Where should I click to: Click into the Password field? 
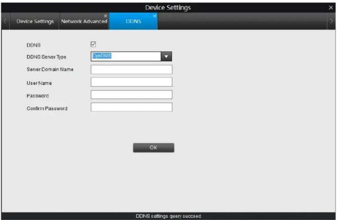click(131, 95)
